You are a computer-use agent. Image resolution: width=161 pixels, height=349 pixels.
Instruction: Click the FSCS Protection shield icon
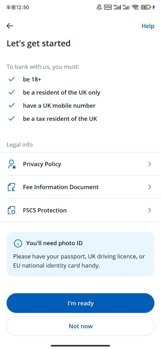point(11,210)
